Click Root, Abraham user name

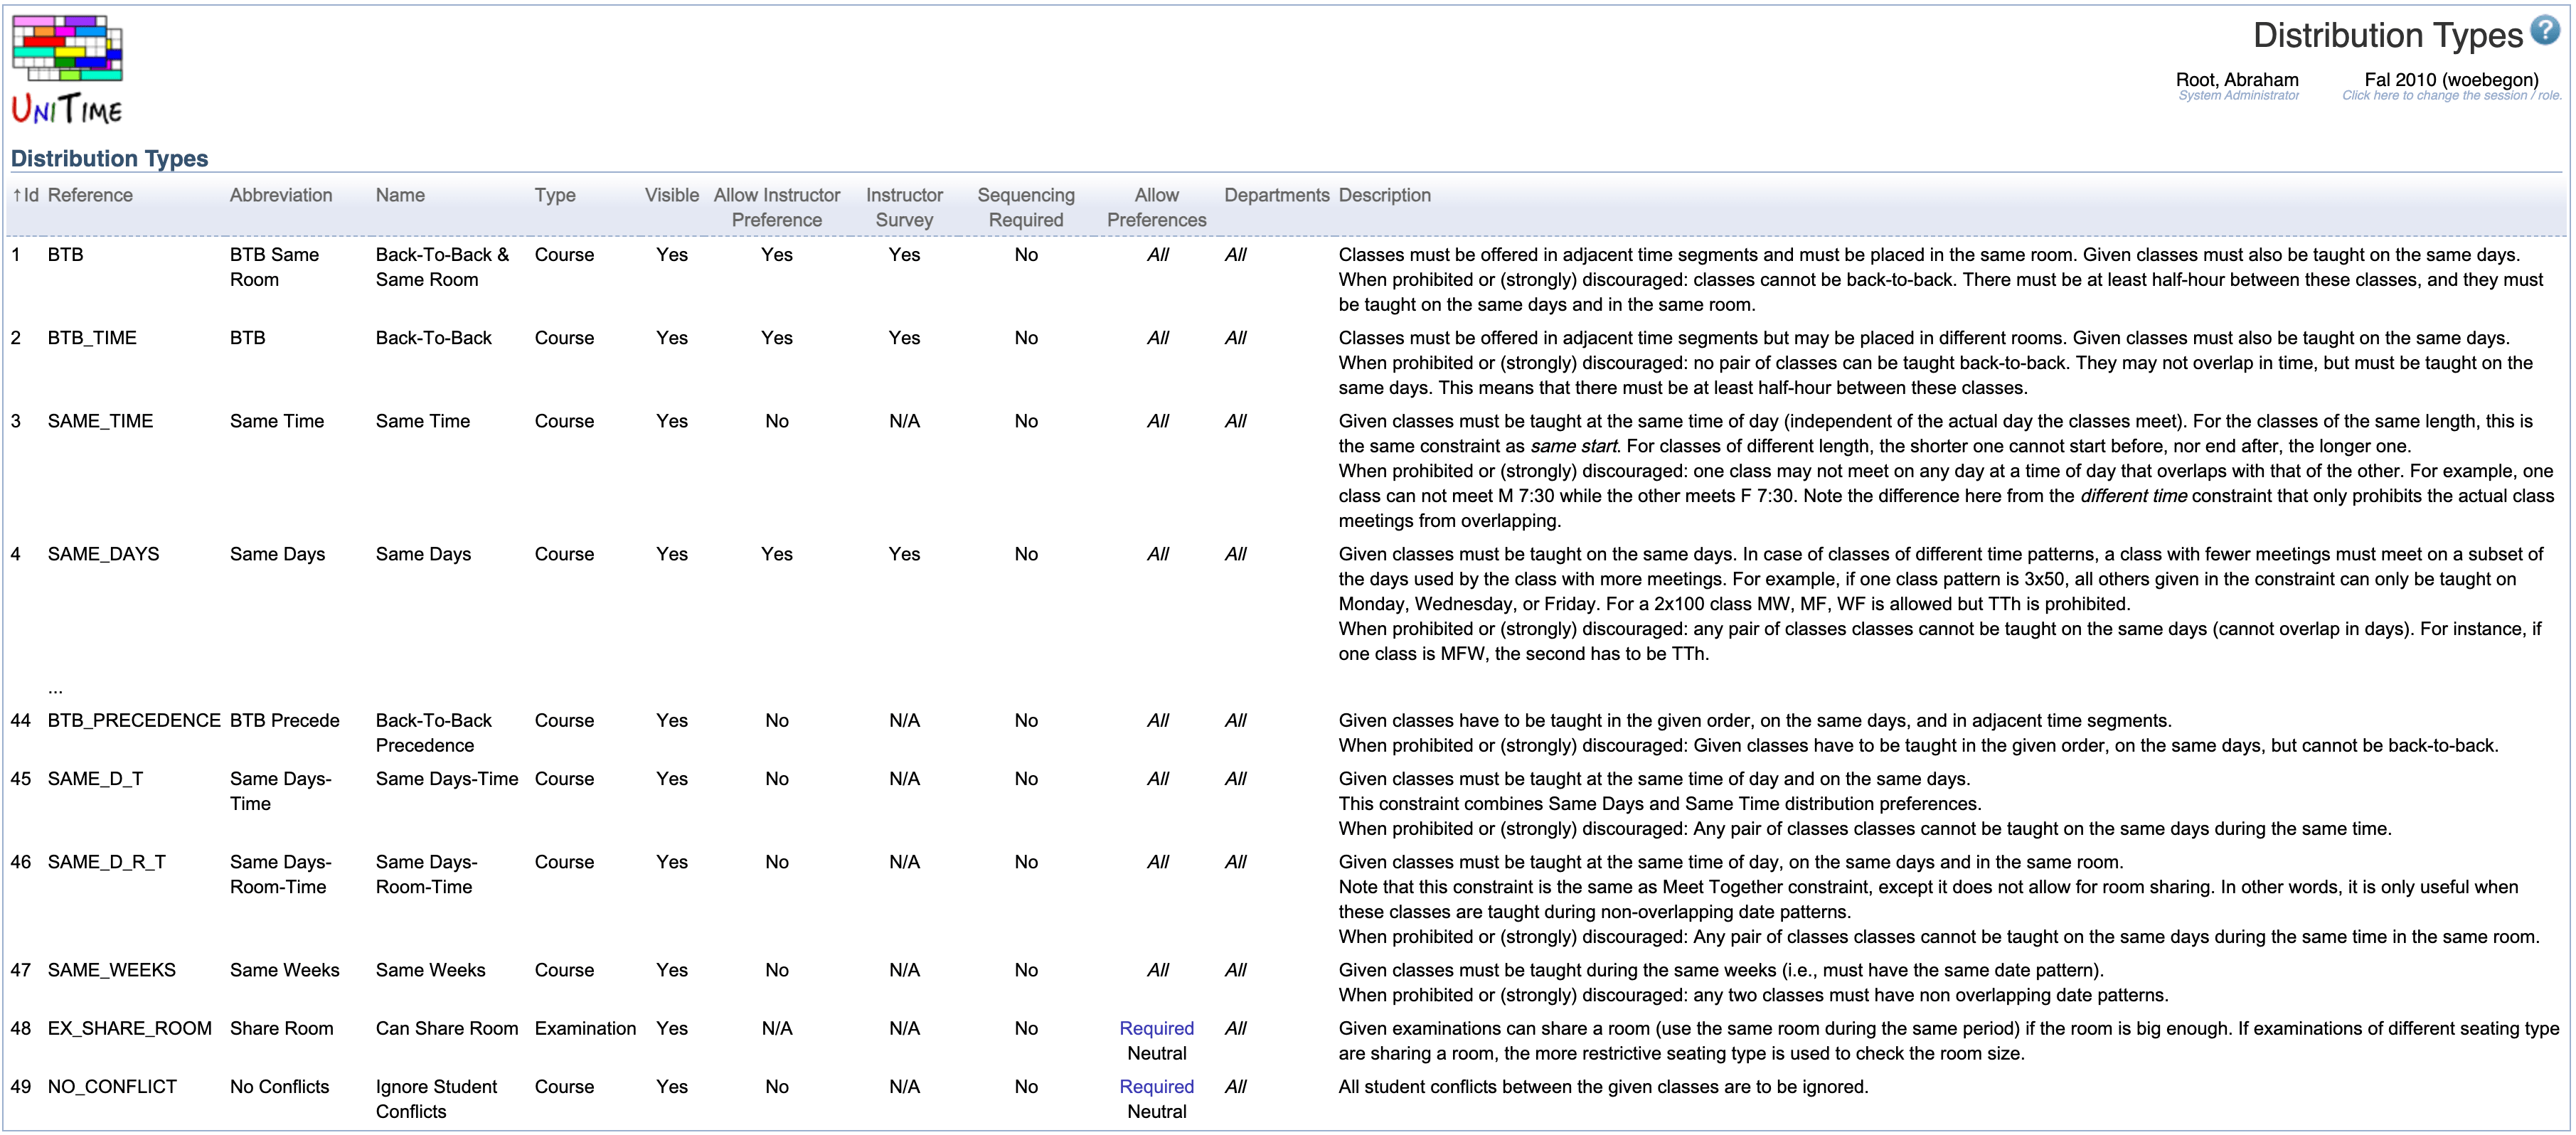coord(2237,80)
